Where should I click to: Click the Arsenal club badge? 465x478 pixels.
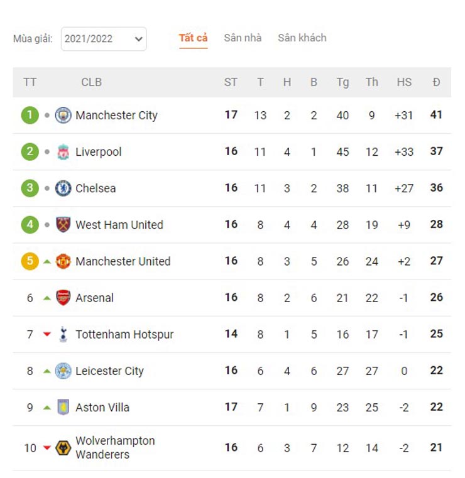tap(63, 297)
